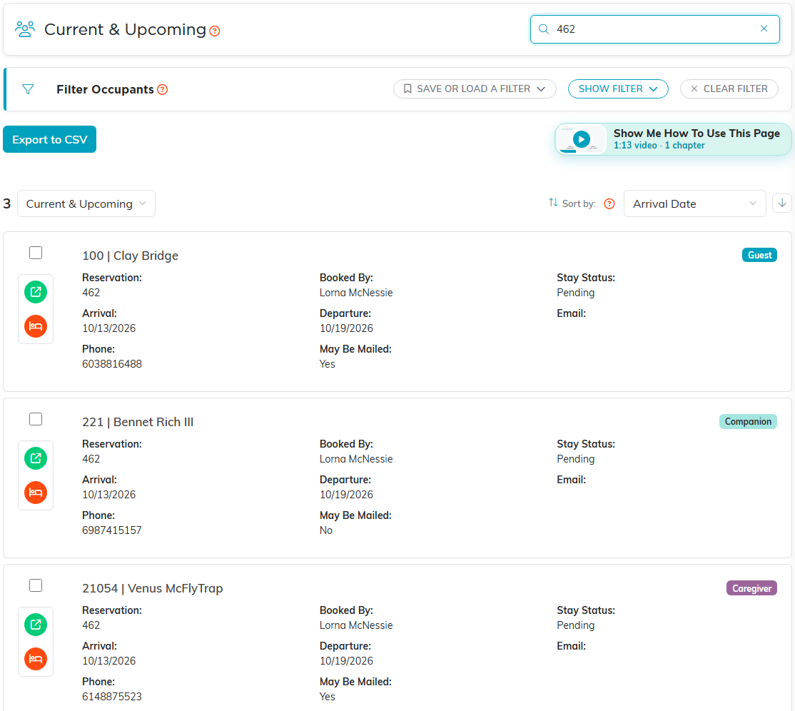Click the funnel filter icon
The width and height of the screenshot is (795, 711).
pos(28,89)
